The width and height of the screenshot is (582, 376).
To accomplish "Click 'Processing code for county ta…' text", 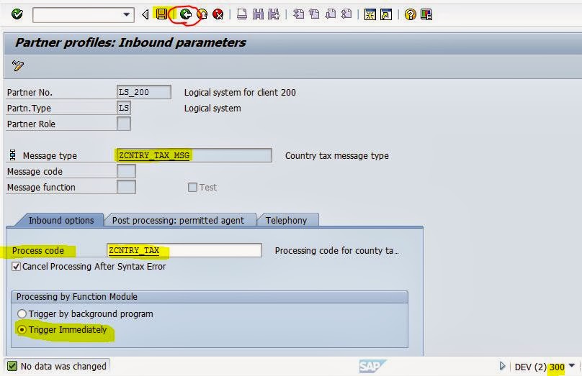I will click(336, 251).
